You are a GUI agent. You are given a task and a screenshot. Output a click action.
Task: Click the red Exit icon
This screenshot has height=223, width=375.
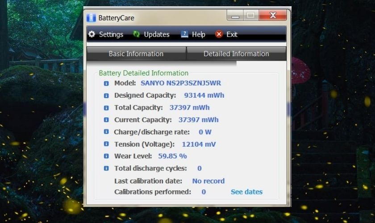[219, 34]
